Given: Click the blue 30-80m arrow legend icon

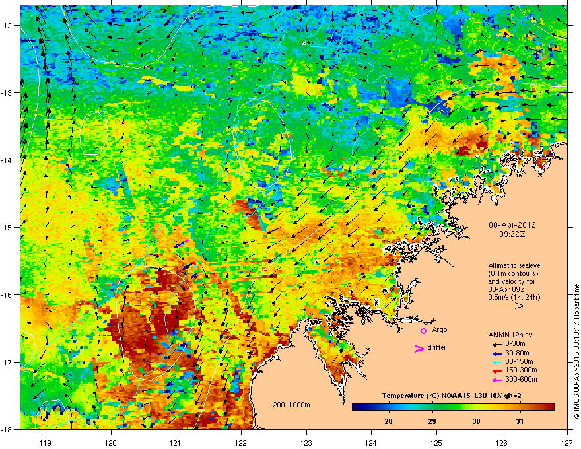Looking at the screenshot, I should pyautogui.click(x=496, y=354).
